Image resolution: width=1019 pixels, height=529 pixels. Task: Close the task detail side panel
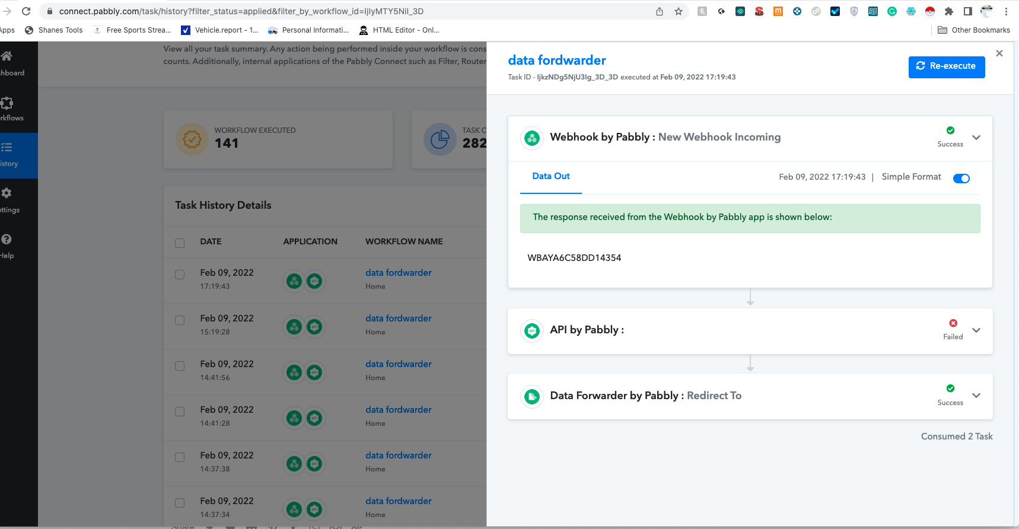tap(999, 53)
